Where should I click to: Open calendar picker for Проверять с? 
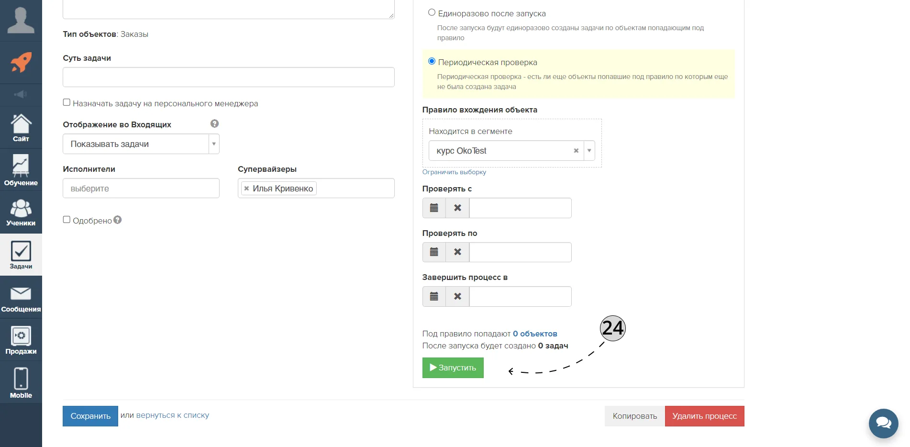(434, 208)
